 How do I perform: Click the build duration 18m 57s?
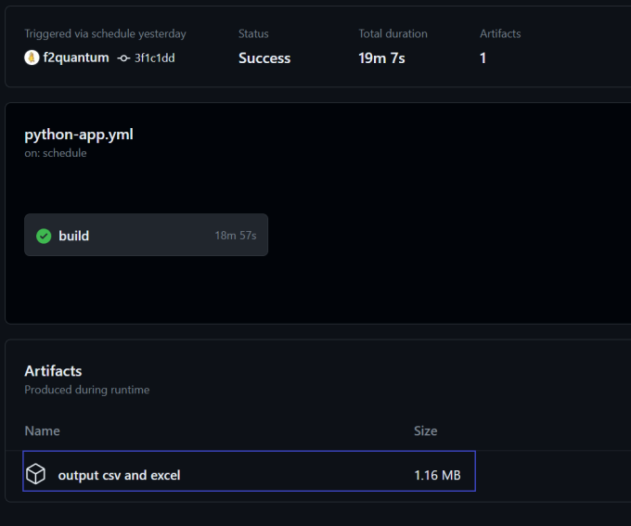235,236
